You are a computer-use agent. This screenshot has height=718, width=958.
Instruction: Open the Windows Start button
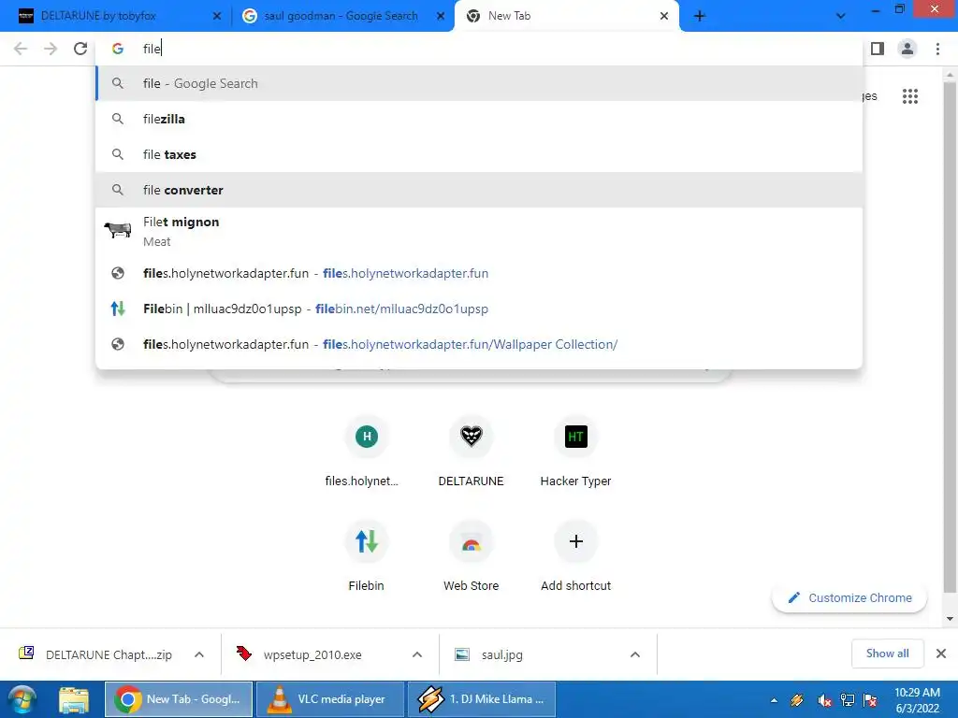[22, 699]
